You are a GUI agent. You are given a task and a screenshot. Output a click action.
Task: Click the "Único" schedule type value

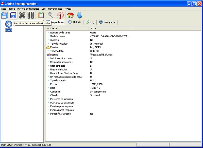(93, 81)
